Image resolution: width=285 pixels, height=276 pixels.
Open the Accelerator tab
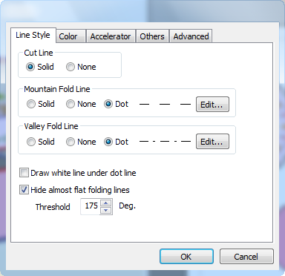[111, 36]
